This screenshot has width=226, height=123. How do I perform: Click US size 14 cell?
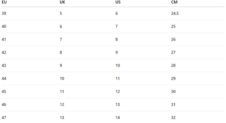[x=117, y=118]
